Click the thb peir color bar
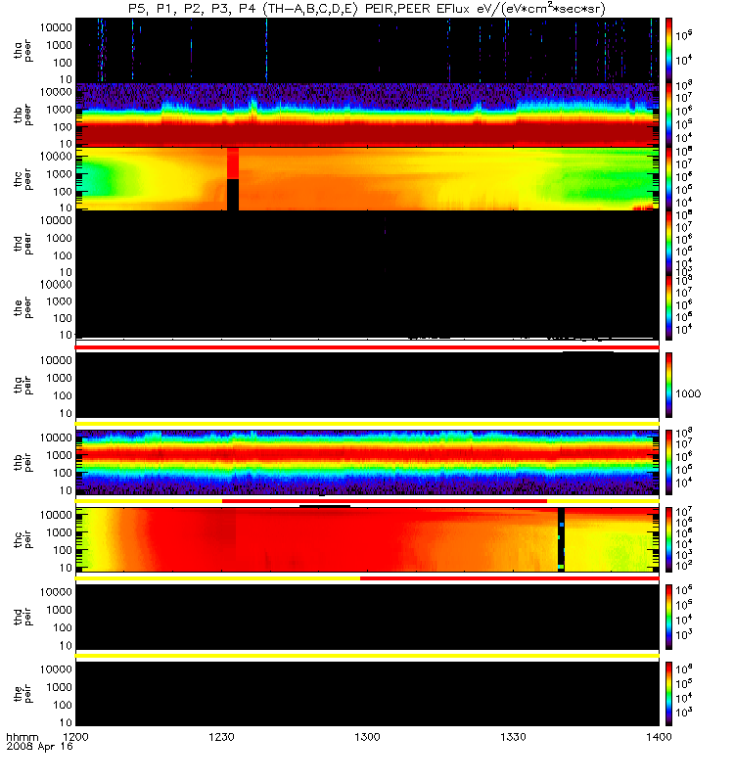 (x=668, y=462)
